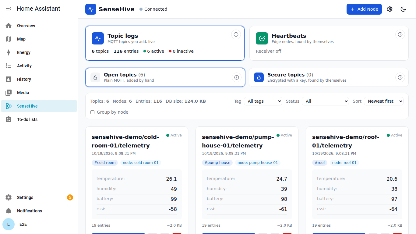Click the Add Node button
This screenshot has width=416, height=234.
(x=364, y=9)
